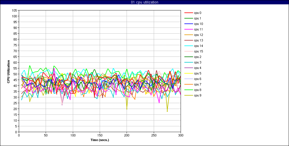The height and width of the screenshot is (146, 289).
Task: Click the 105 y-axis tick label
Action: point(14,10)
